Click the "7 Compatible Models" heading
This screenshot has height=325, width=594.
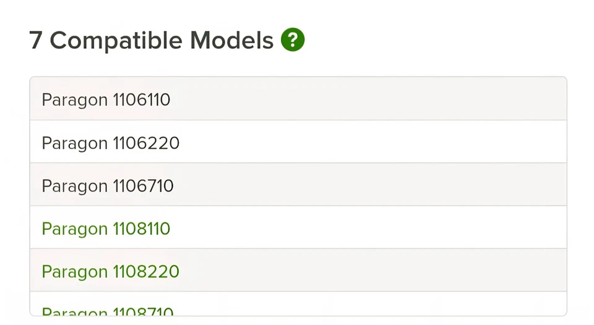(x=151, y=41)
